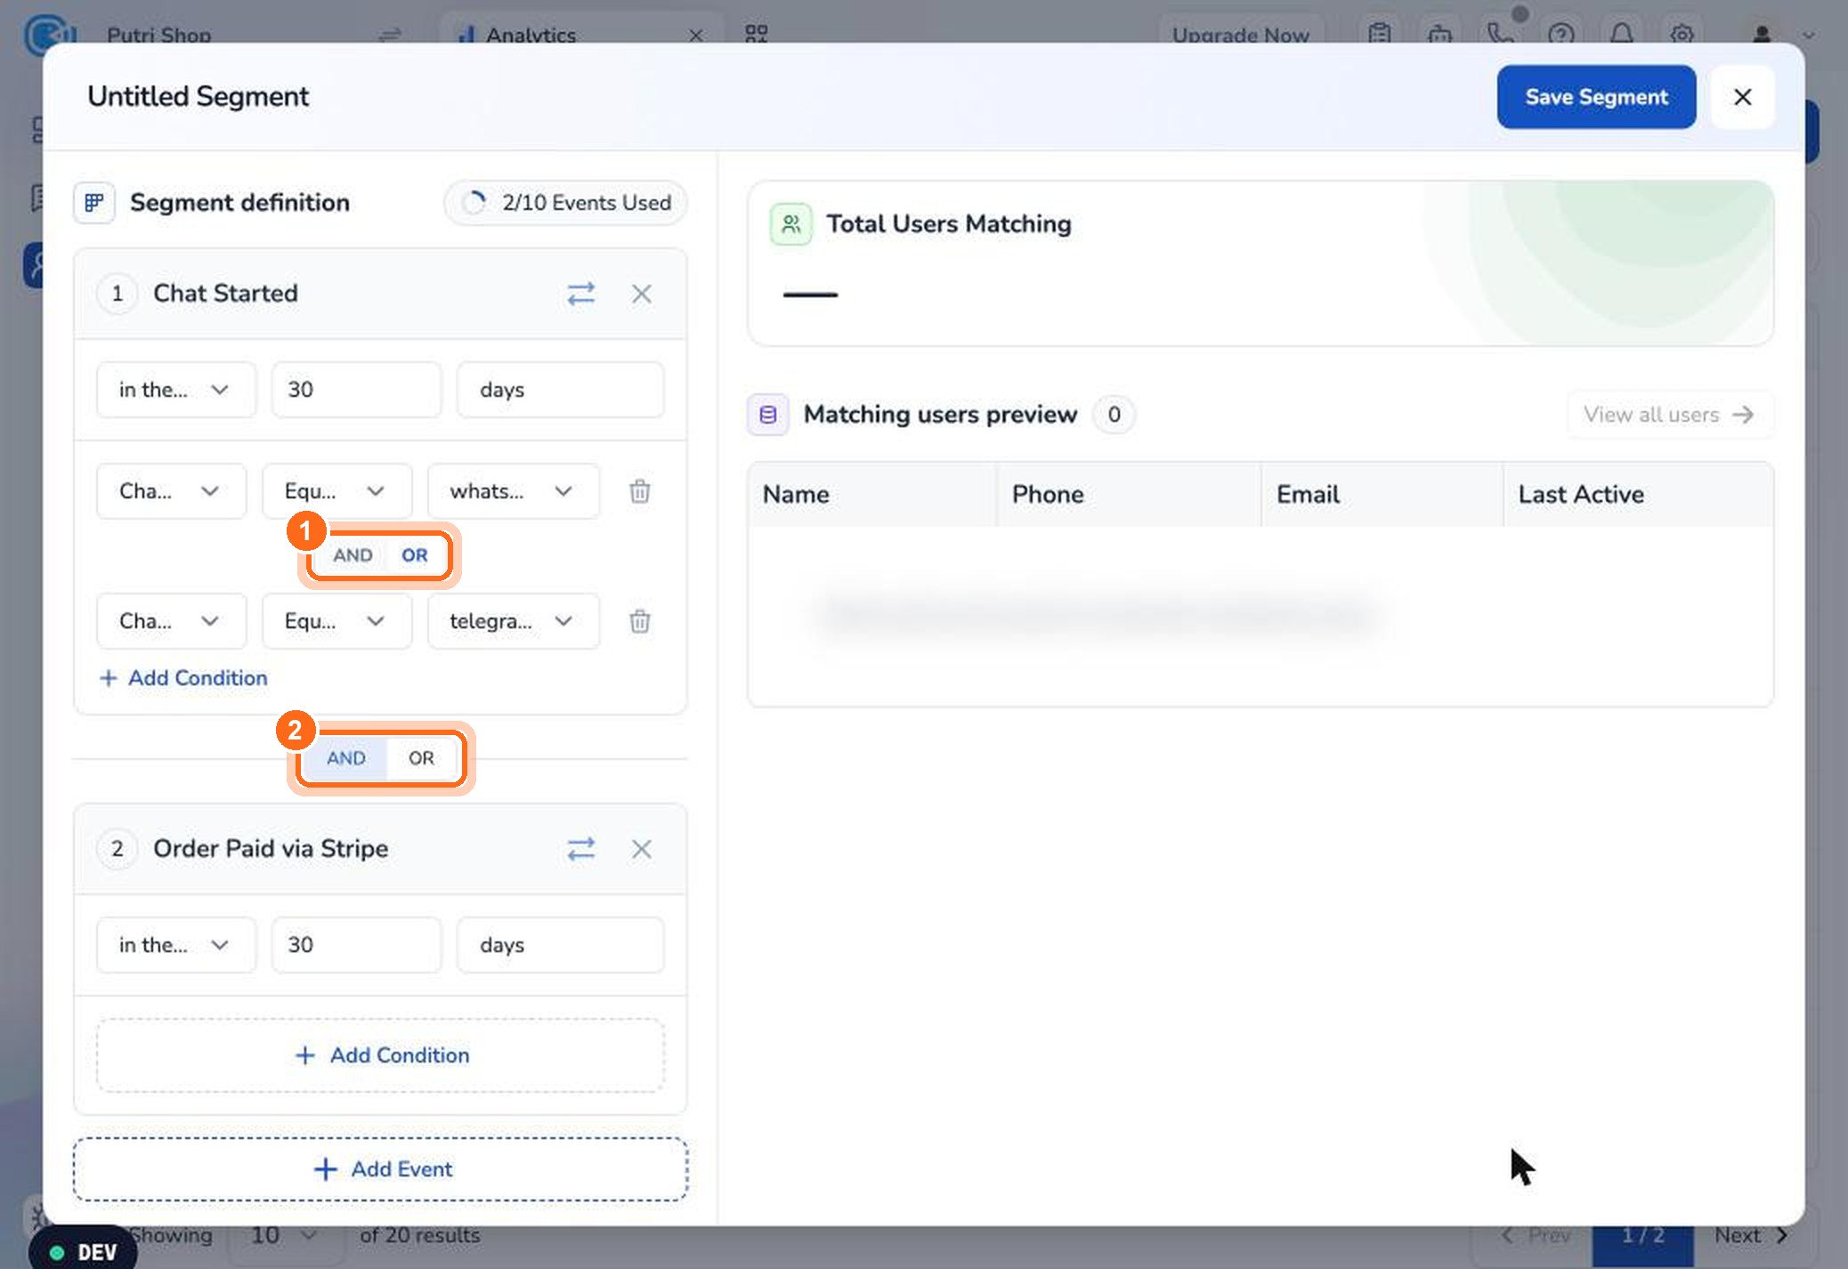Image resolution: width=1848 pixels, height=1269 pixels.
Task: Open the 'telegra...' value dropdown
Action: pos(514,621)
